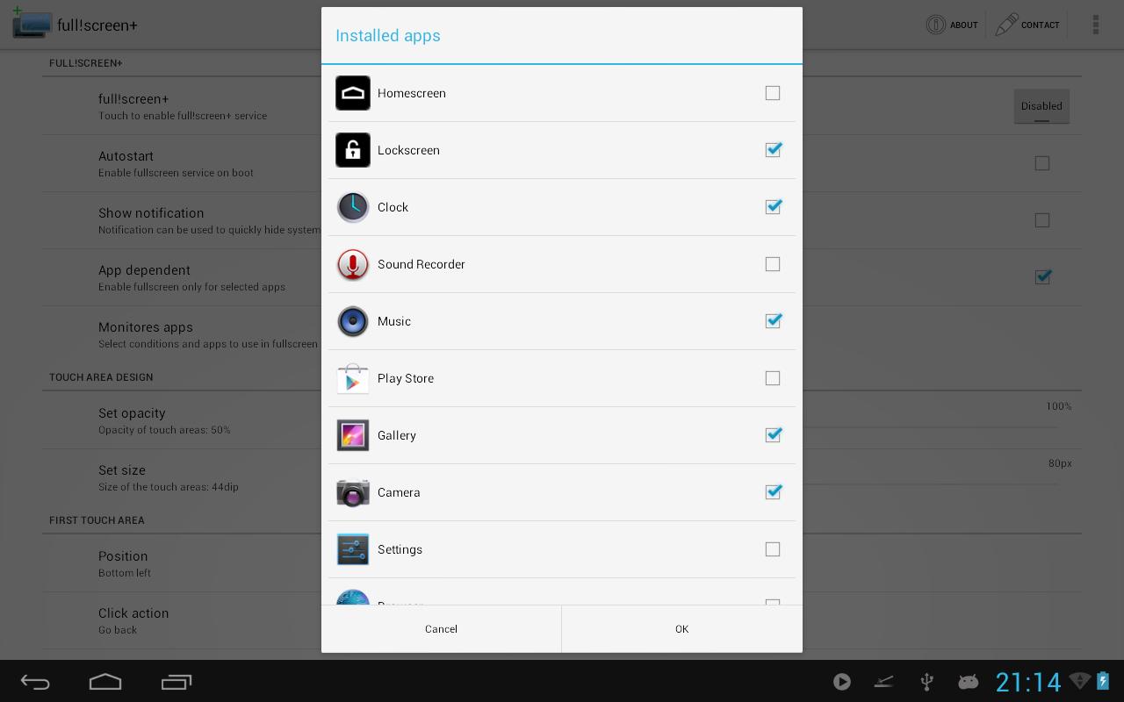Click the Lockscreen padlock icon
This screenshot has width=1124, height=702.
[352, 149]
